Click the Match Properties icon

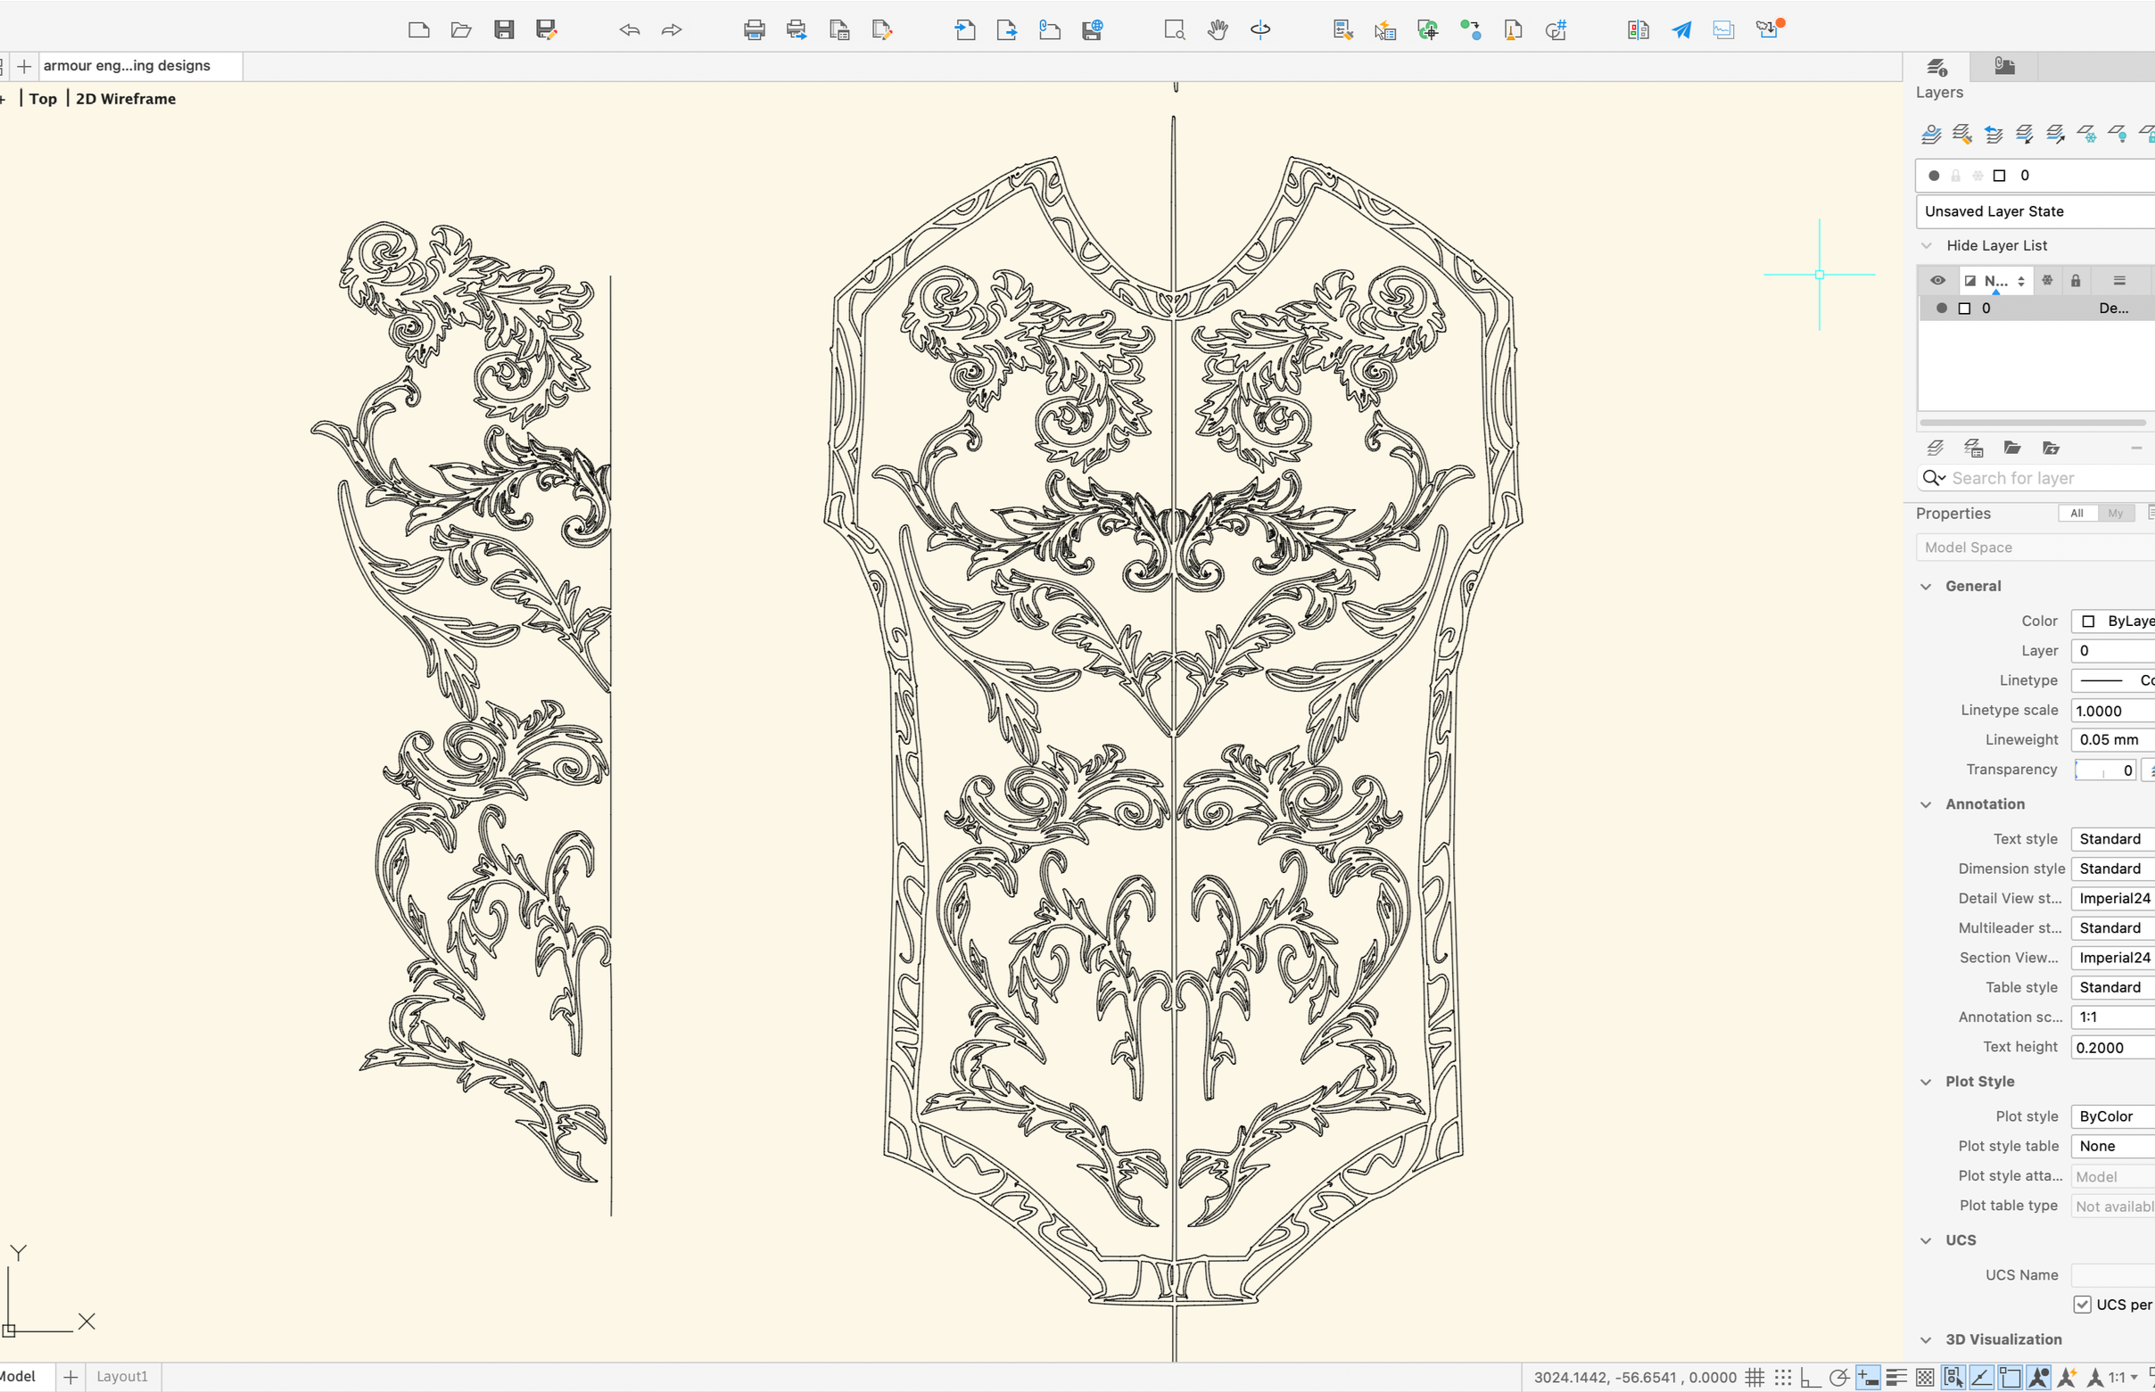[x=1343, y=29]
